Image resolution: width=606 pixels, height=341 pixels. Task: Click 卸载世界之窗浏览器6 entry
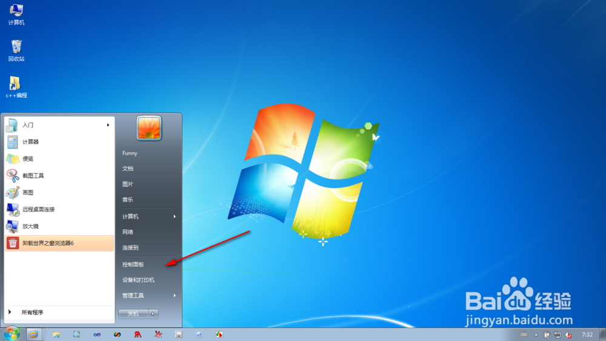tap(59, 243)
